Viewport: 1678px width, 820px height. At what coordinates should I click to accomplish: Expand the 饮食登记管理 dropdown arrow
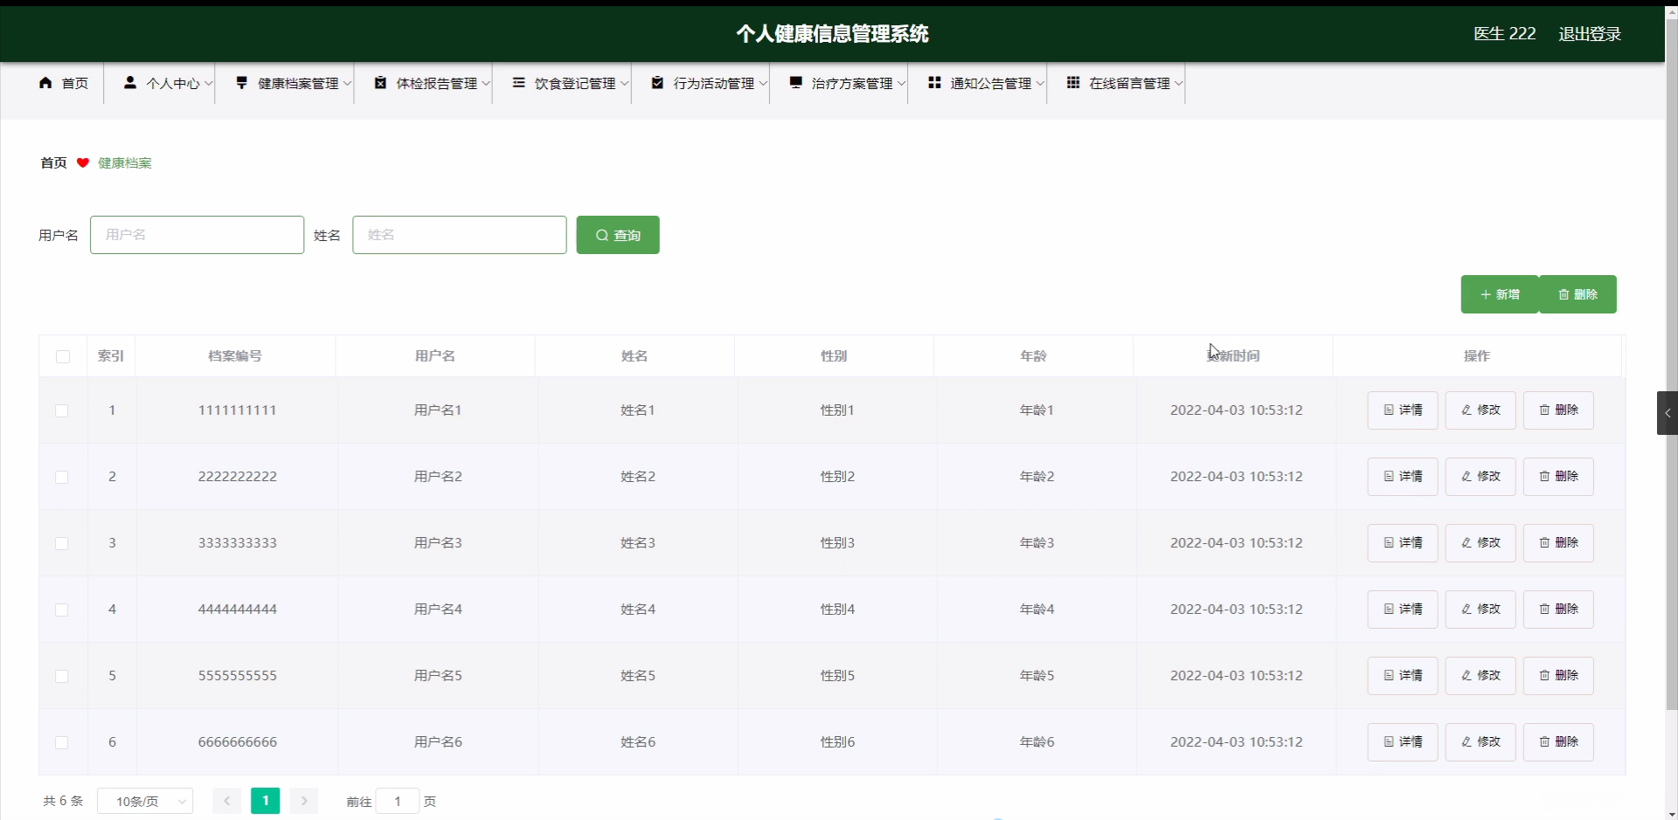[624, 84]
